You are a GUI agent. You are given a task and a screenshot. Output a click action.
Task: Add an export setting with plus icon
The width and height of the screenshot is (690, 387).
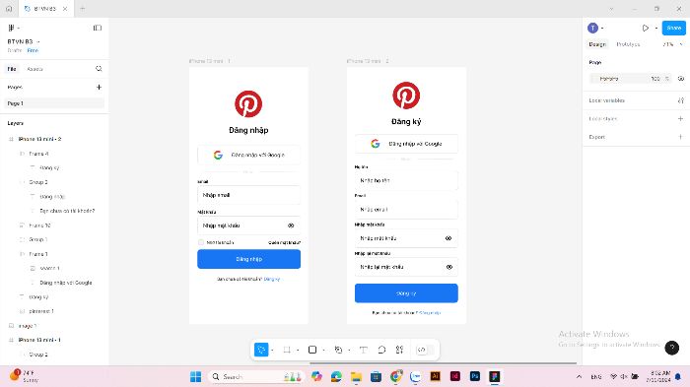pyautogui.click(x=681, y=137)
